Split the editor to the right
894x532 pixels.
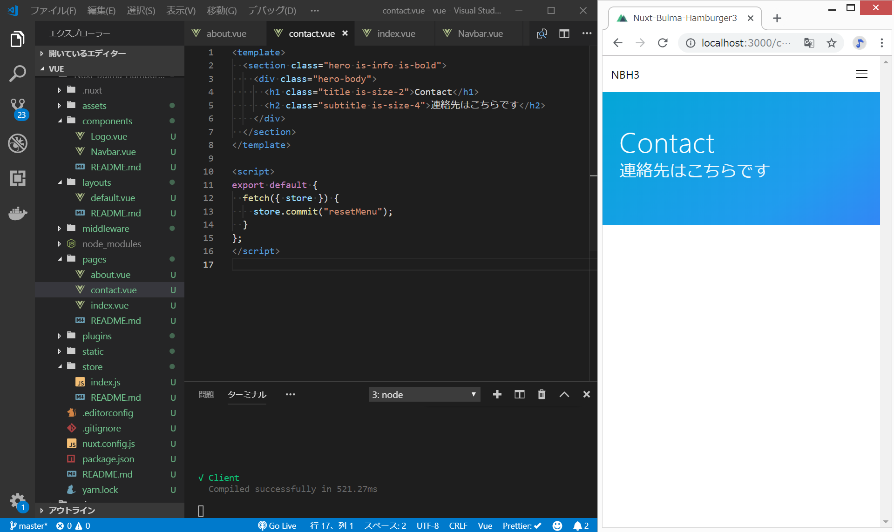(564, 34)
